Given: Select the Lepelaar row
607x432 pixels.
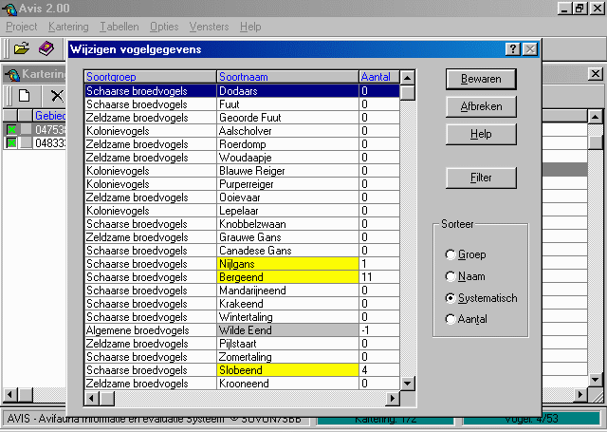Looking at the screenshot, I should click(x=242, y=211).
